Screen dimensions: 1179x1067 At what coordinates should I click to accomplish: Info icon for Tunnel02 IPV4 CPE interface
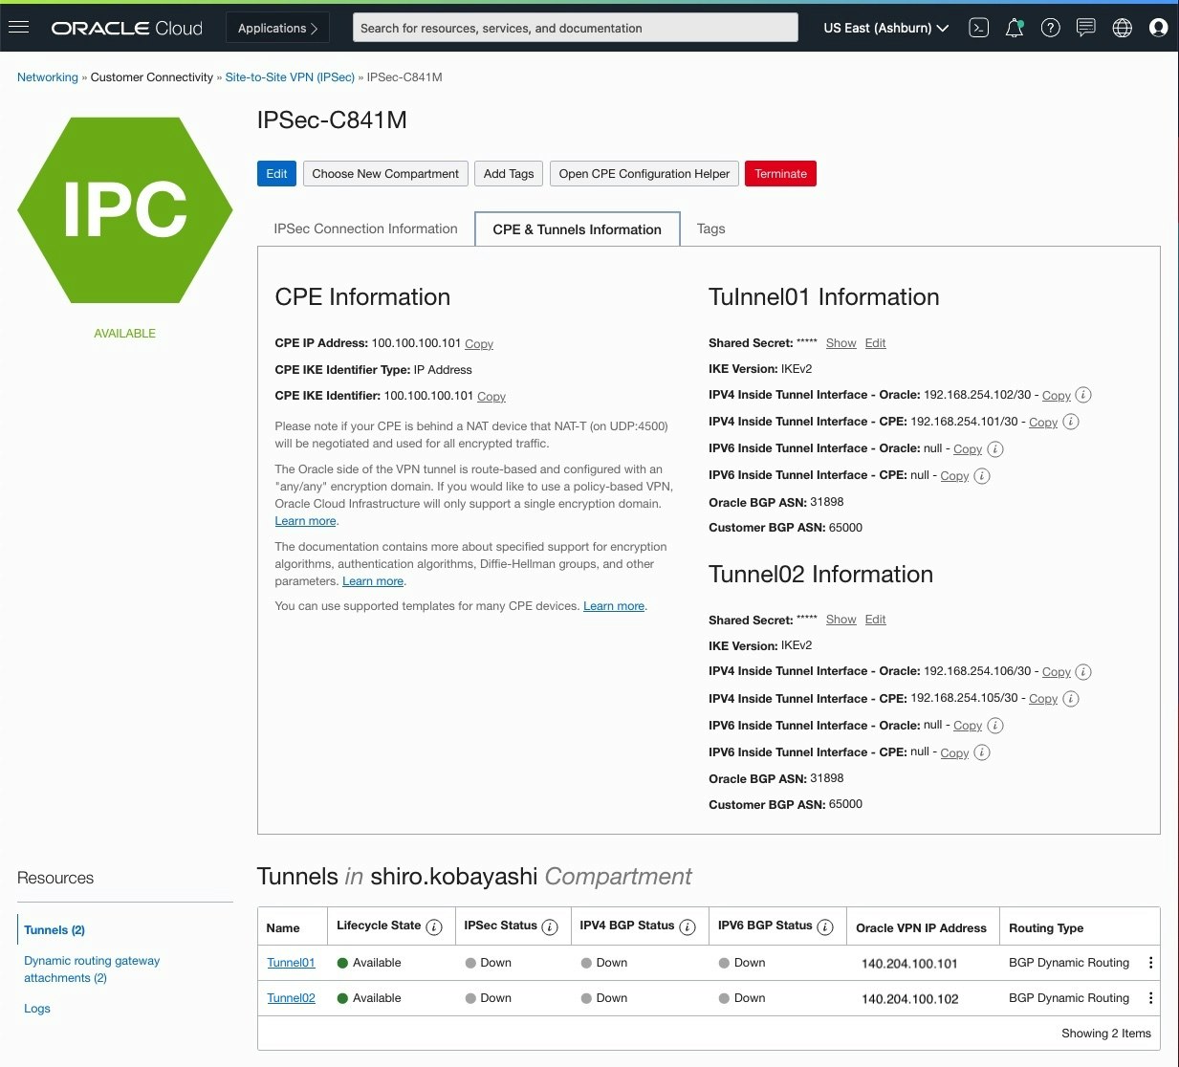click(1071, 699)
